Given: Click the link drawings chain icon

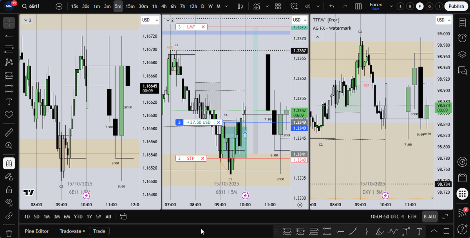Looking at the screenshot, I should [x=9, y=216].
